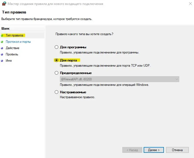Viewport: 194px width, 158px height.
Task: Go to the Имя step
Action: coord(8,61)
